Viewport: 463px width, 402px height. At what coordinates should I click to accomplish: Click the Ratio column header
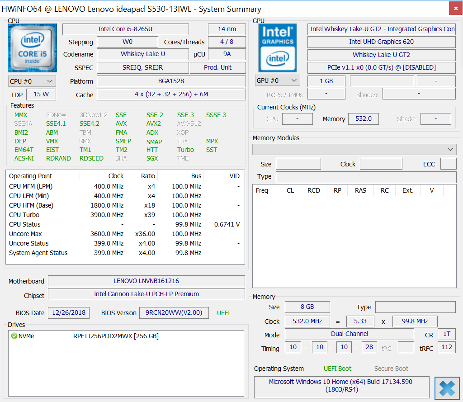pos(142,176)
